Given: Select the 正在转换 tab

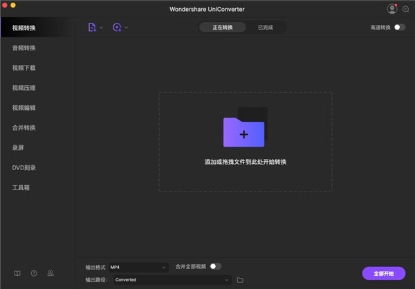Looking at the screenshot, I should [x=222, y=28].
